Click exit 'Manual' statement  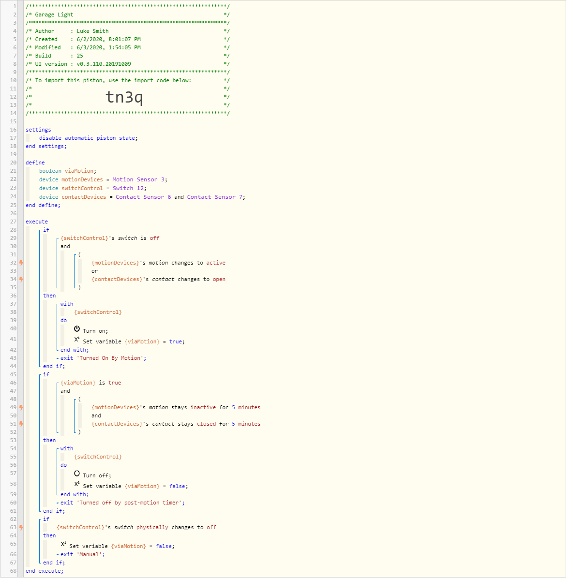(83, 555)
